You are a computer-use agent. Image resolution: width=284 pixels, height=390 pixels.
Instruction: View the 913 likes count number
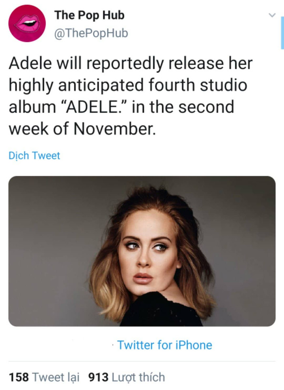click(x=99, y=377)
